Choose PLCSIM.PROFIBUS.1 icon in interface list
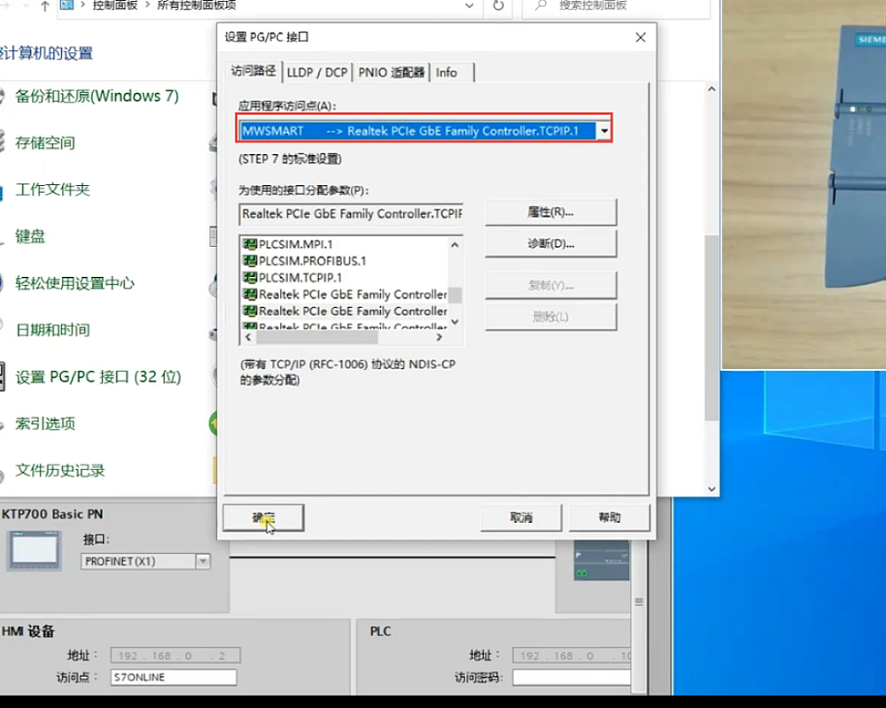The image size is (886, 708). click(x=249, y=261)
